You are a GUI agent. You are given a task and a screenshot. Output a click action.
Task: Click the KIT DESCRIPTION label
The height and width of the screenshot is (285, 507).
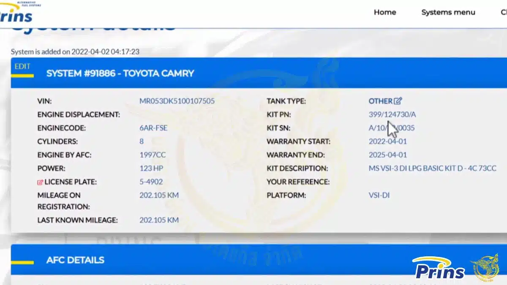297,168
